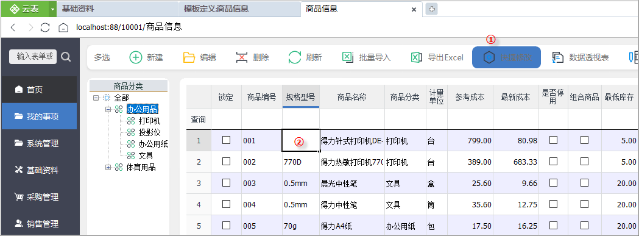Click the empty 规格型号 cell of row 1
The image size is (639, 236).
pos(301,140)
